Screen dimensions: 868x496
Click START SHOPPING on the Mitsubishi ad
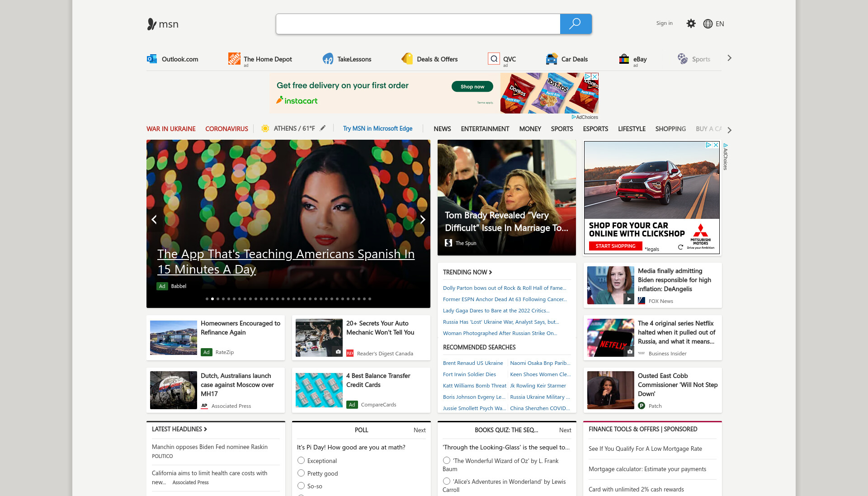click(x=615, y=246)
